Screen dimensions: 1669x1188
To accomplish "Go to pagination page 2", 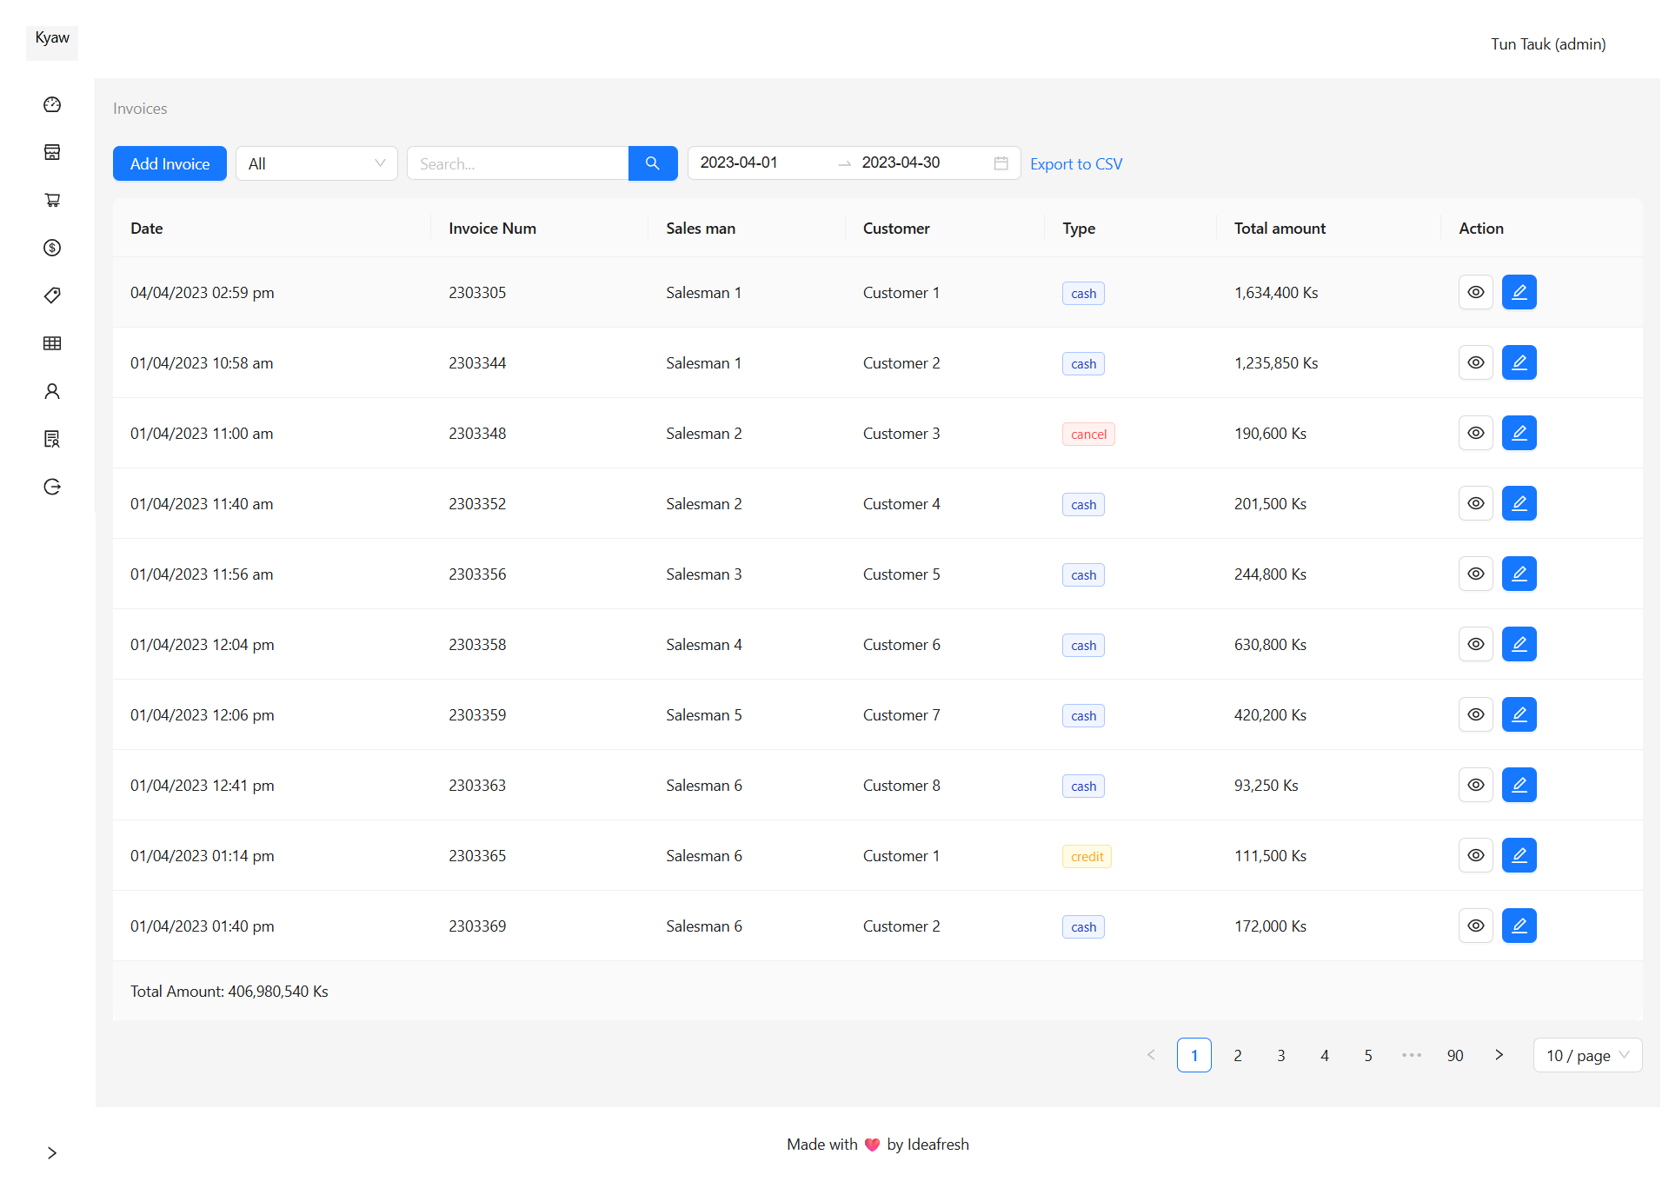I will pyautogui.click(x=1237, y=1055).
